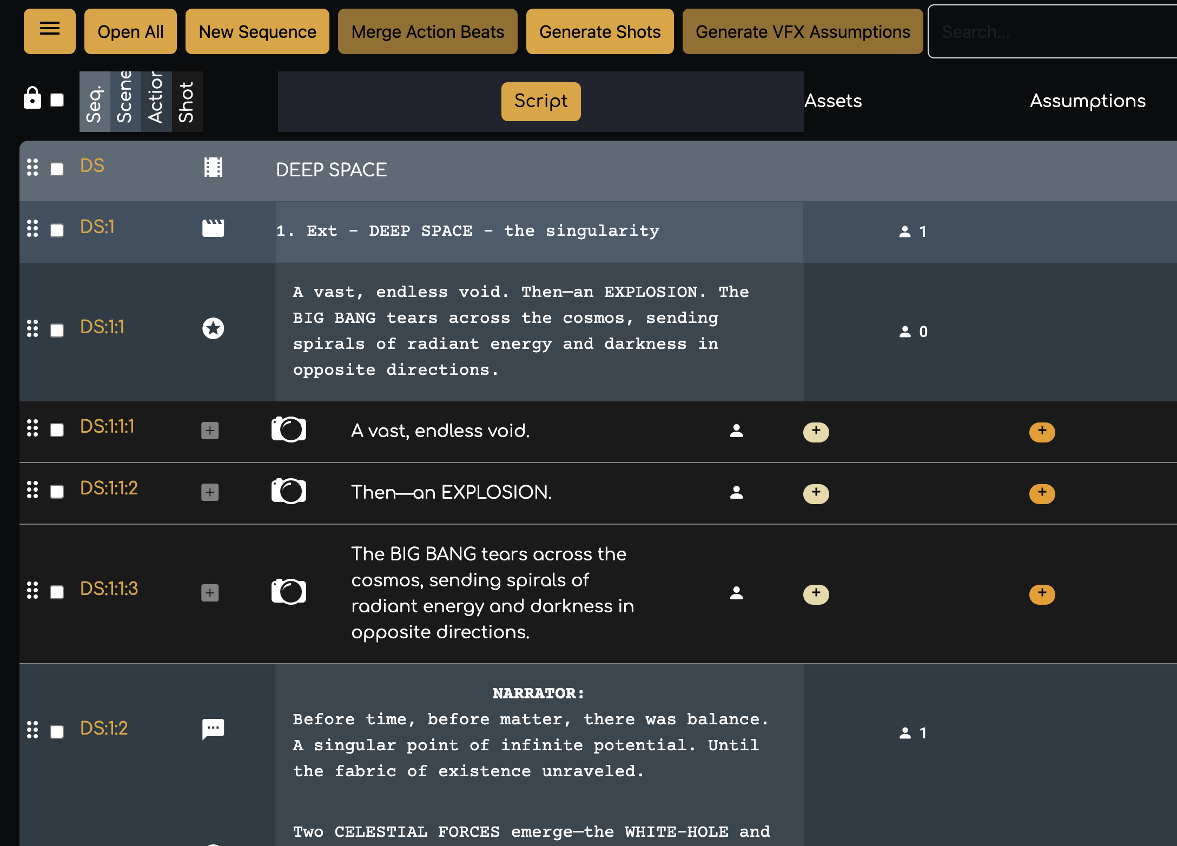Switch to the Scene level tab
The image size is (1177, 846).
pyautogui.click(x=125, y=101)
